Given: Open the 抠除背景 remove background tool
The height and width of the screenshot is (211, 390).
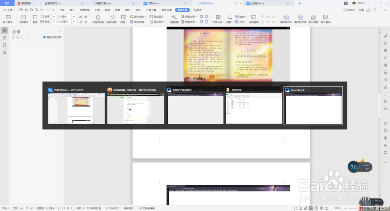Looking at the screenshot, I should tap(112, 19).
